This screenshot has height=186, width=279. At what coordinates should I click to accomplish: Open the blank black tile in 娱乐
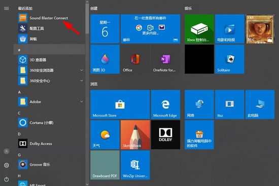coord(199,59)
